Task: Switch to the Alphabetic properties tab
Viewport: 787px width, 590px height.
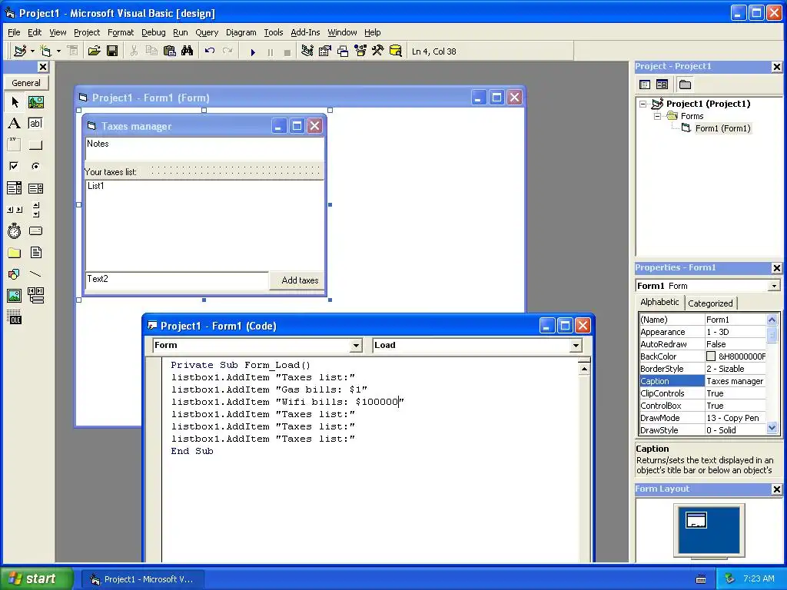Action: point(659,302)
